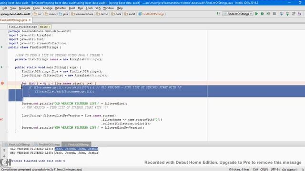This screenshot has height=171, width=305.
Task: Revert changes with the undo arrow icon
Action: coord(300,14)
